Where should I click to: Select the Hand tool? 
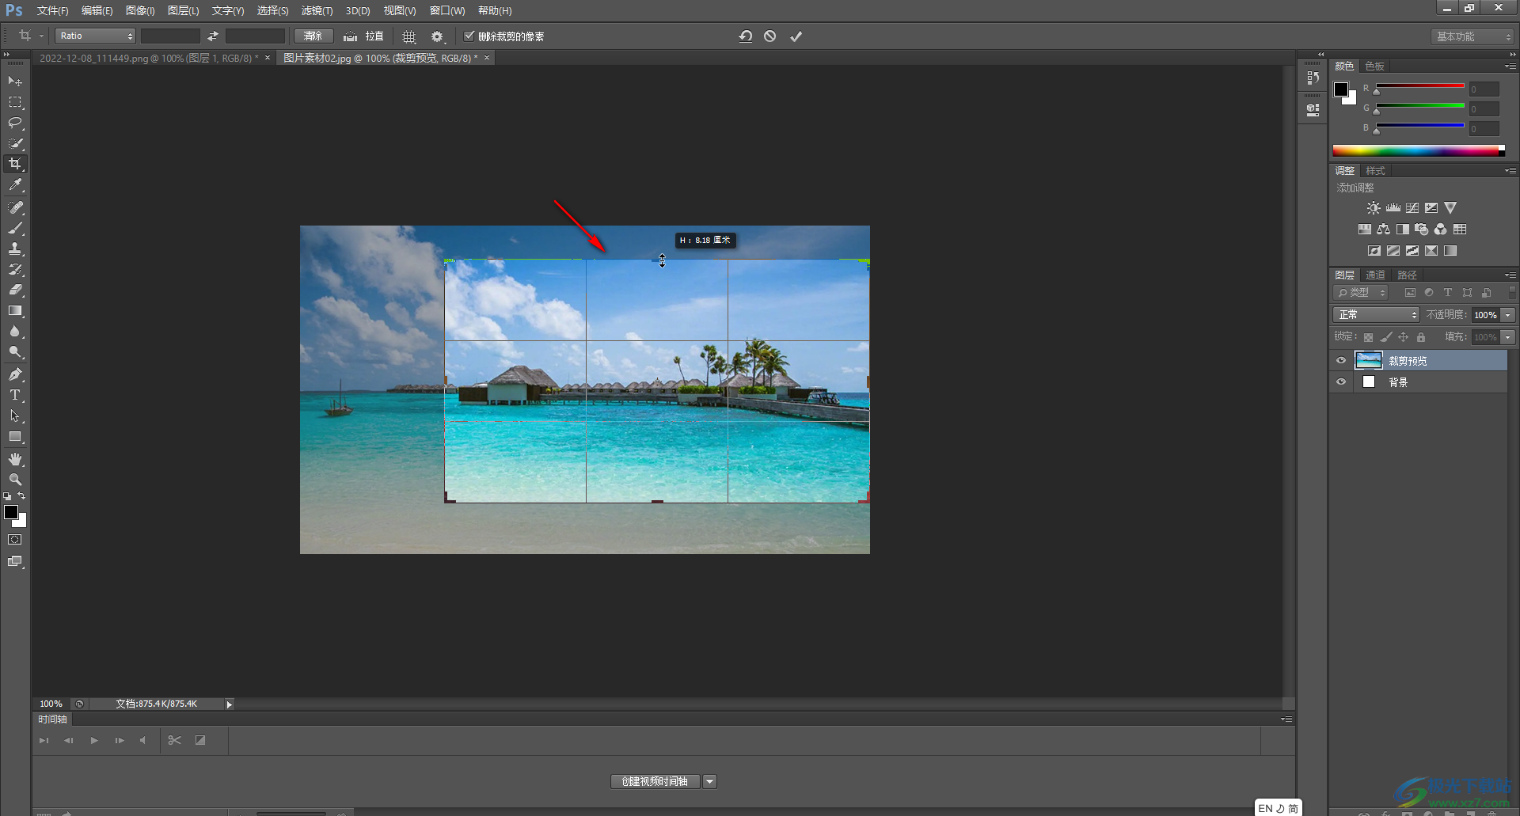click(15, 458)
